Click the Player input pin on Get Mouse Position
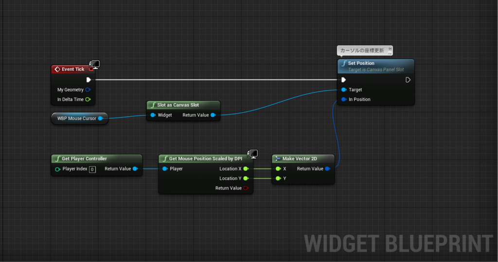 point(165,169)
